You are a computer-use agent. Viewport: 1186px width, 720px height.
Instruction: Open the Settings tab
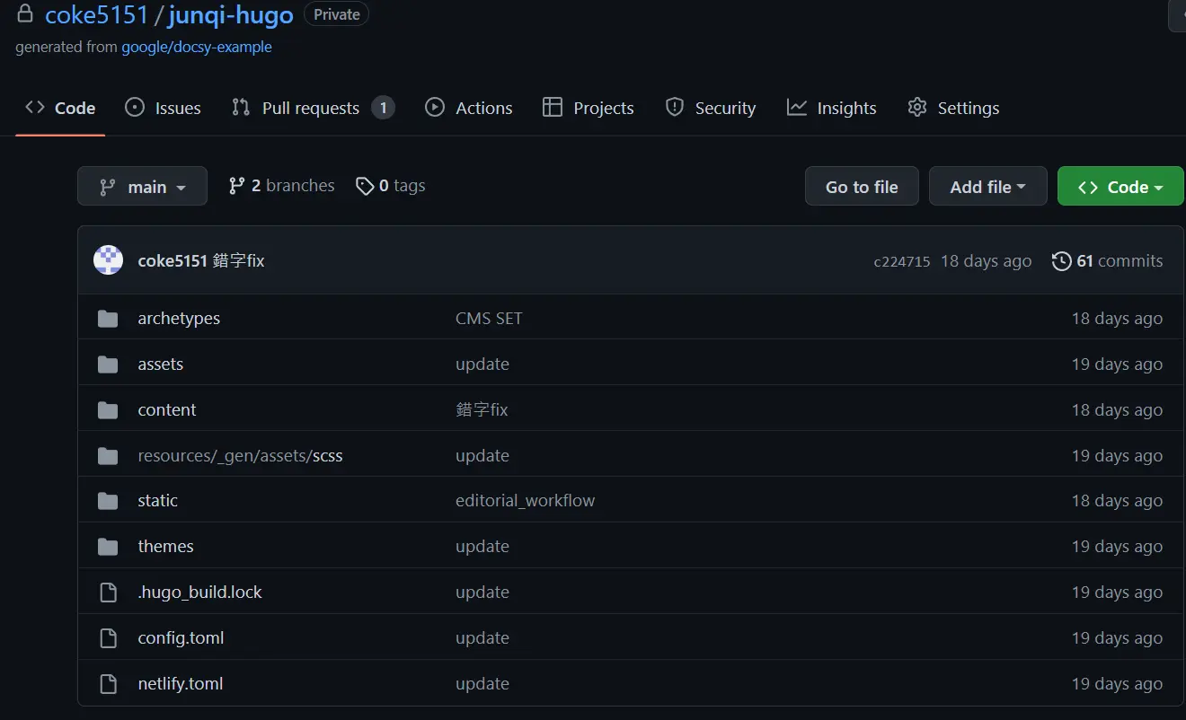(x=953, y=108)
